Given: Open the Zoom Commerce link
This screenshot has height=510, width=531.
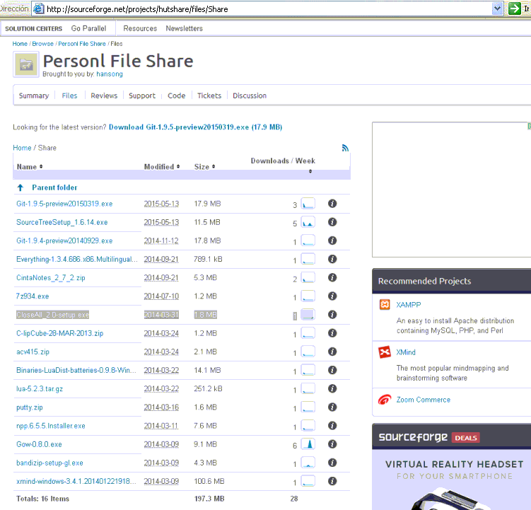Looking at the screenshot, I should click(x=424, y=400).
